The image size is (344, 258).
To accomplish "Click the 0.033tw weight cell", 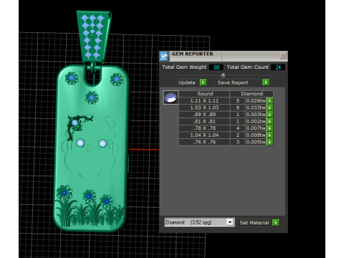I will click(256, 107).
